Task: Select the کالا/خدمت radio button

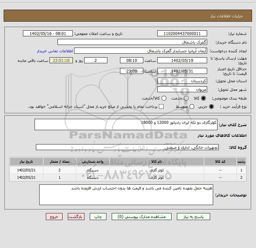Action: pos(164,98)
